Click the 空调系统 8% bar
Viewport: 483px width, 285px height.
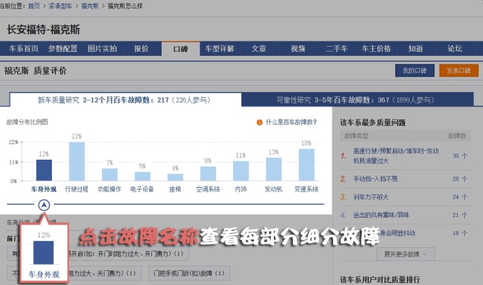(208, 173)
